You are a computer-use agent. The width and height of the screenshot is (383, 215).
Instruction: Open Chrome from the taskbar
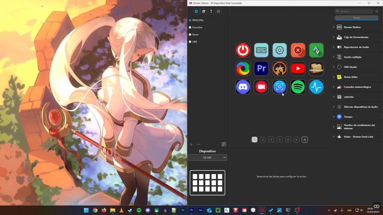[x=95, y=210]
